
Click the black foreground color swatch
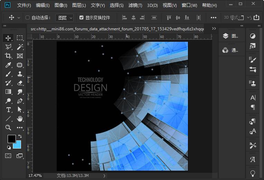(11, 139)
